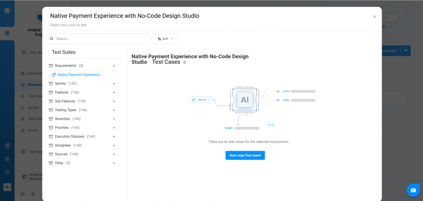Viewport: 423px width, 201px height.
Task: Select the Testing Types suite
Action: [x=66, y=110]
